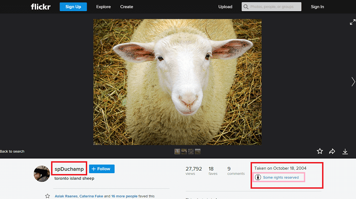This screenshot has width=356, height=199.
Task: Click the toronto island sheep title
Action: coord(74,179)
